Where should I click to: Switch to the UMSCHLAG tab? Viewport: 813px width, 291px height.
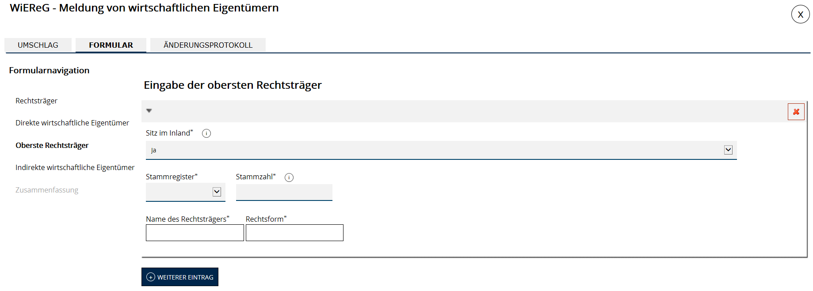38,45
